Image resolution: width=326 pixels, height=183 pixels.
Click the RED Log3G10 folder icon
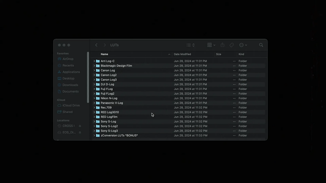pos(98,112)
